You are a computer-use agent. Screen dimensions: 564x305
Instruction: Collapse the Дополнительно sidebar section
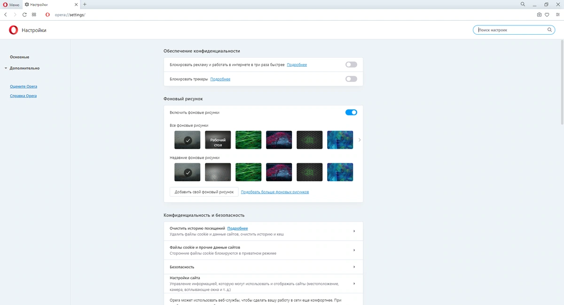(x=24, y=68)
